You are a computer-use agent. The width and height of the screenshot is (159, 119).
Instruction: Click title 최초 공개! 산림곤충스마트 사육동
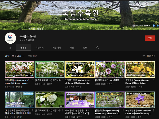77,112
